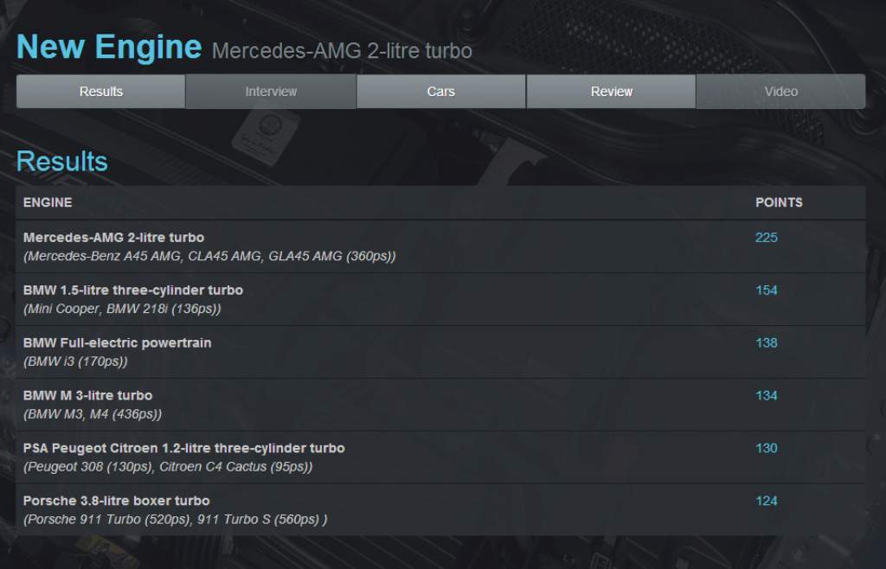Screen dimensions: 886x569
Task: Select the PSA Peugeot Citroen 1.2-litre row
Action: pyautogui.click(x=440, y=457)
